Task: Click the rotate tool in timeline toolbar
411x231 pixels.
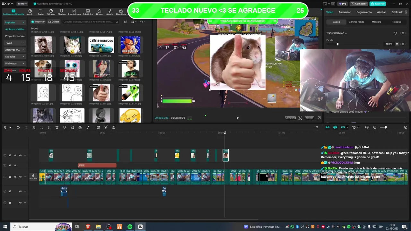Action: (88, 127)
